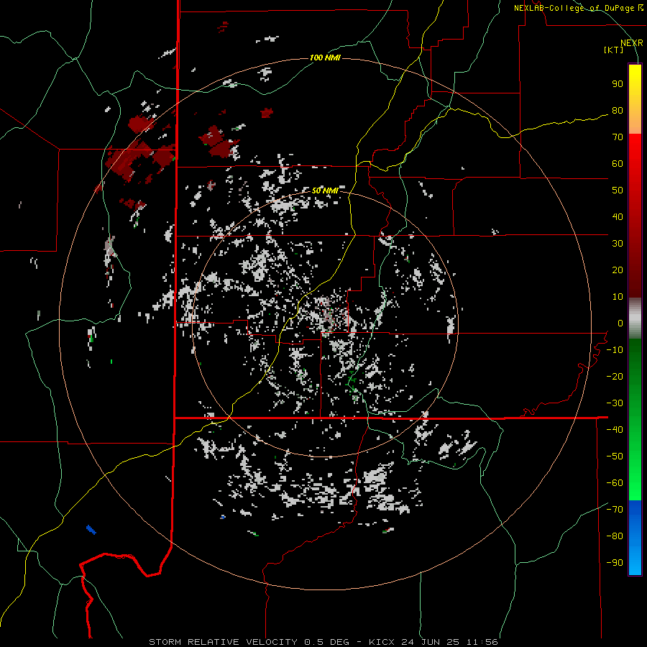647x647 pixels.
Task: Click the positive 60 scale tick label
Action: tap(618, 164)
